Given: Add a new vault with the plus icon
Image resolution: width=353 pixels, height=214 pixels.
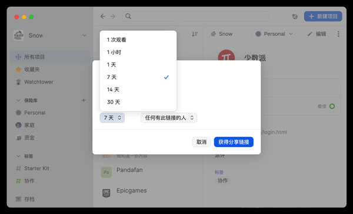Looking at the screenshot, I should [x=84, y=100].
